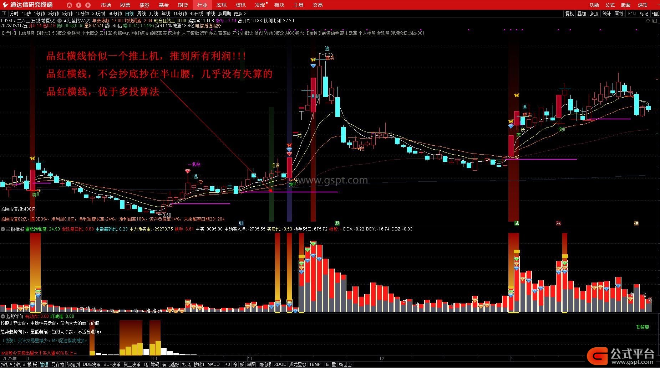Open the 股票 menu
Image resolution: width=660 pixels, height=368 pixels.
point(125,5)
